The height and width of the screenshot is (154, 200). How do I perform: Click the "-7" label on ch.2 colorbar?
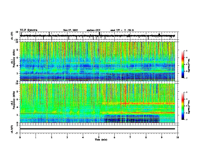click(x=186, y=120)
